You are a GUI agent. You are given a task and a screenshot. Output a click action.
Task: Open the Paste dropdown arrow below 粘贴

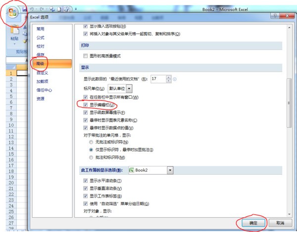14,44
